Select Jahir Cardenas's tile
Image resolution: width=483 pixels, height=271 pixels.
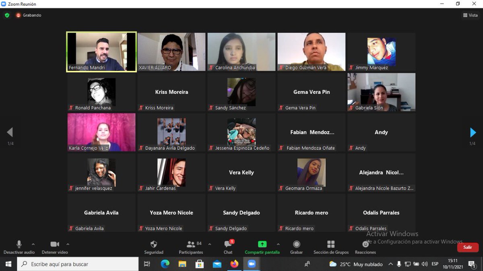click(171, 172)
